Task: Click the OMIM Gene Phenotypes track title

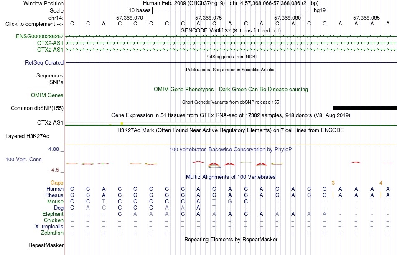Action: [x=231, y=90]
